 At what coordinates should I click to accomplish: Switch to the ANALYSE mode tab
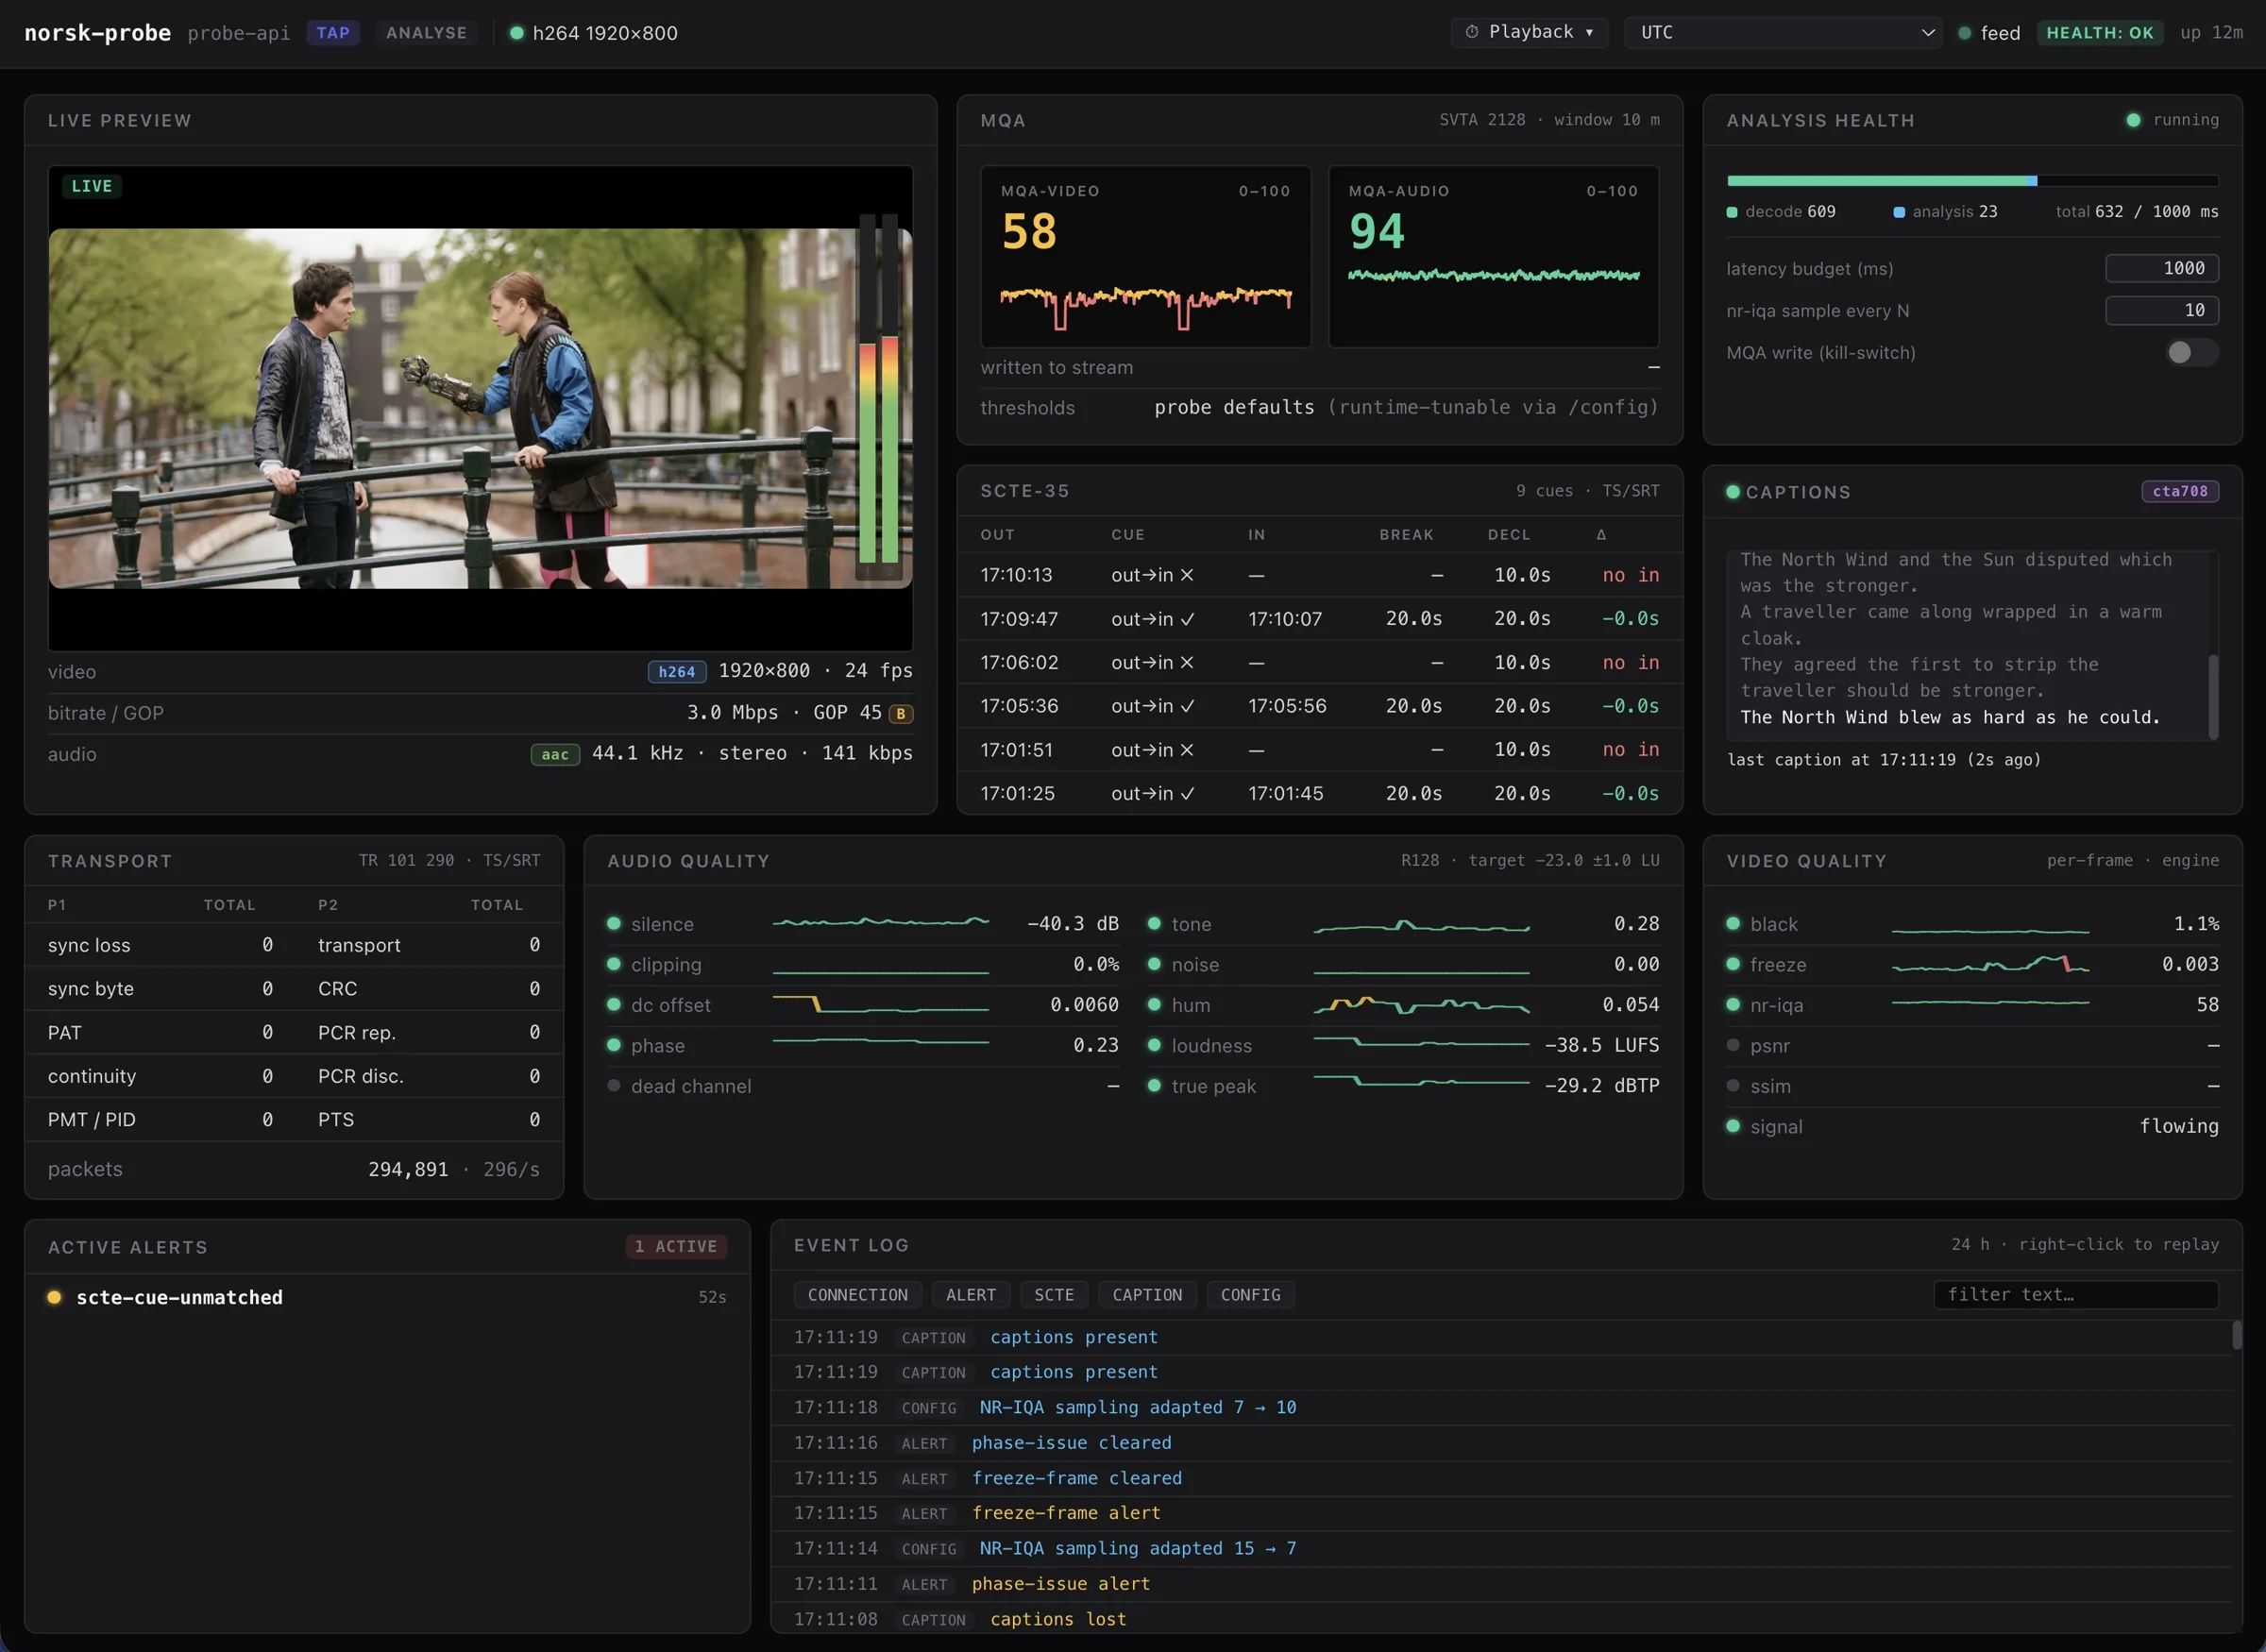pos(426,33)
